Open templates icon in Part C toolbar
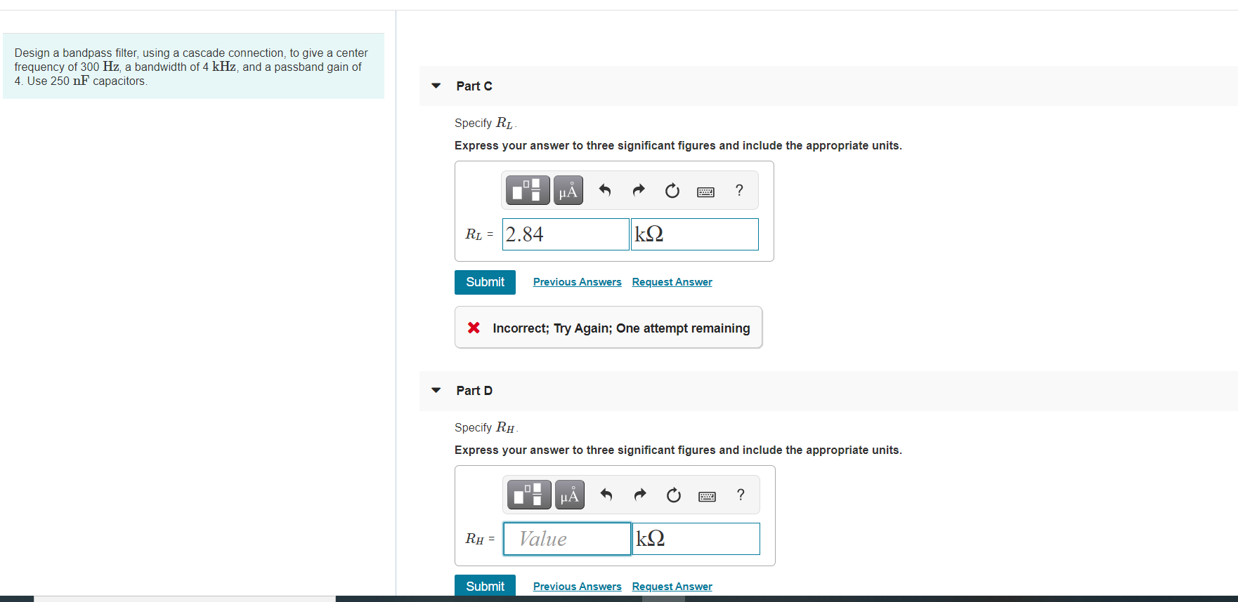 point(528,190)
